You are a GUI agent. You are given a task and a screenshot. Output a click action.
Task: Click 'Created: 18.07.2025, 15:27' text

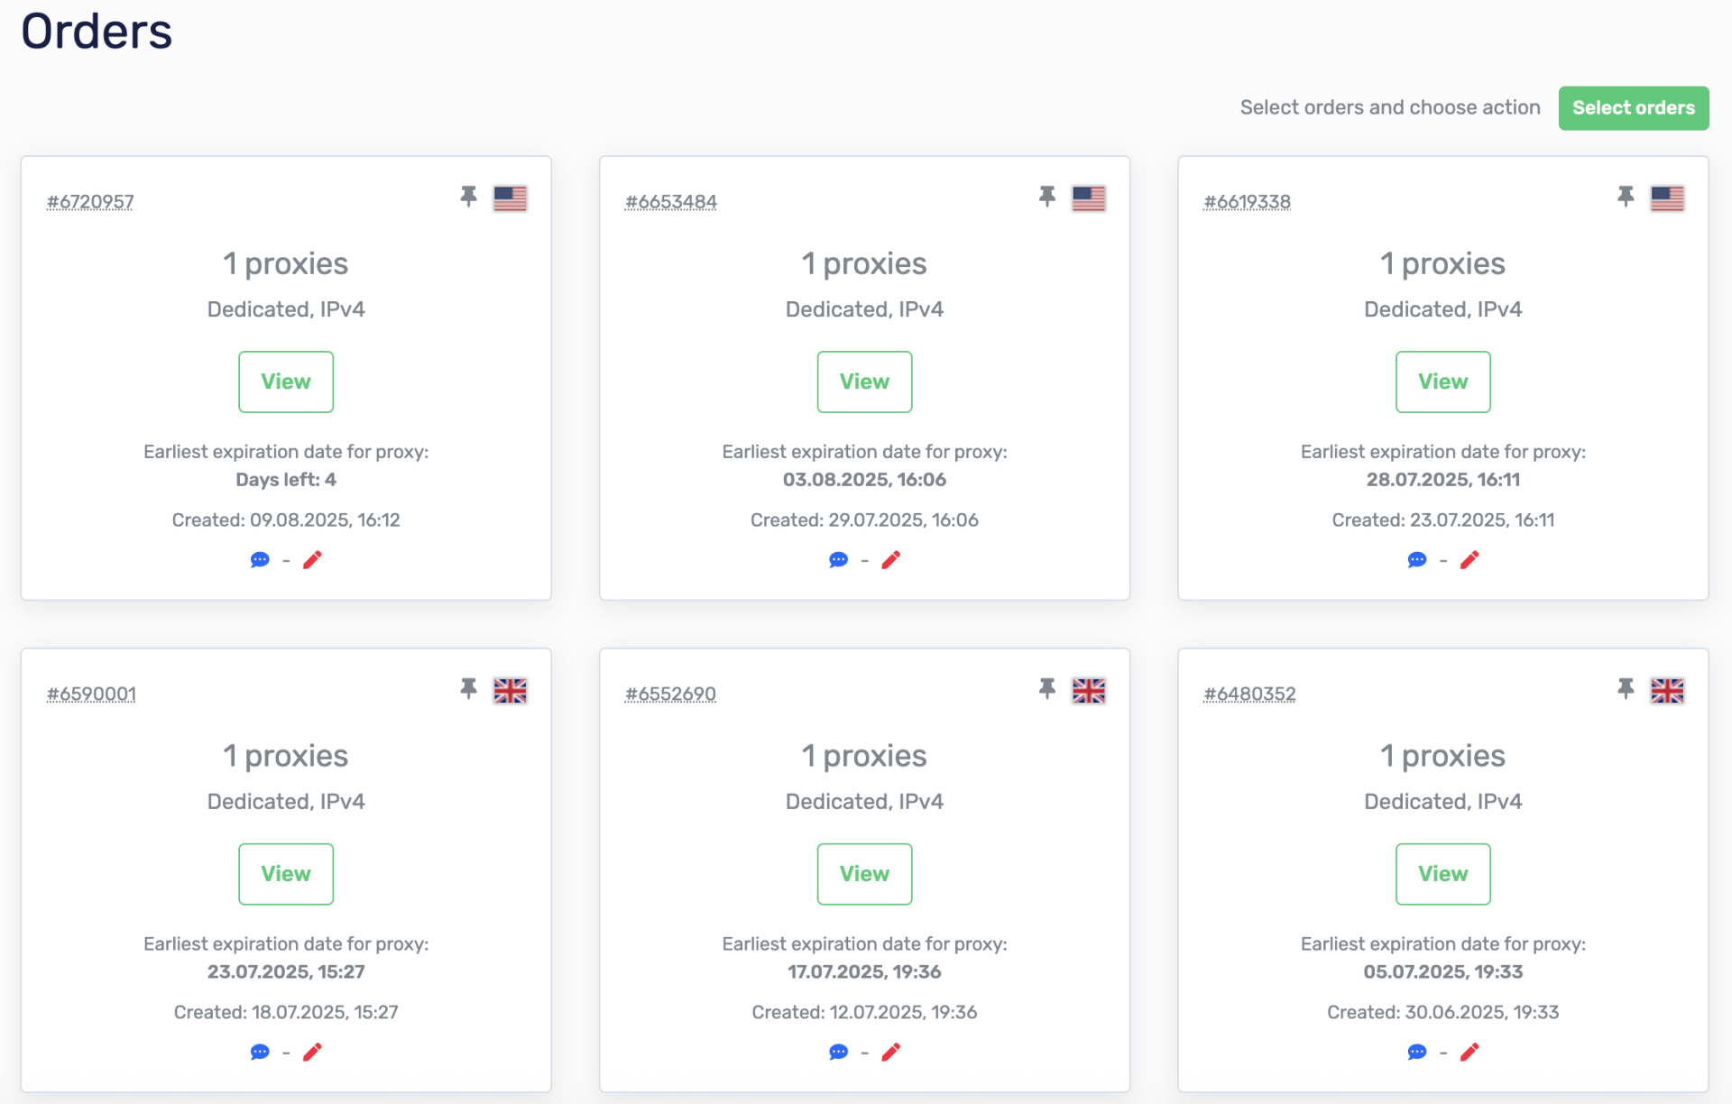[286, 1013]
